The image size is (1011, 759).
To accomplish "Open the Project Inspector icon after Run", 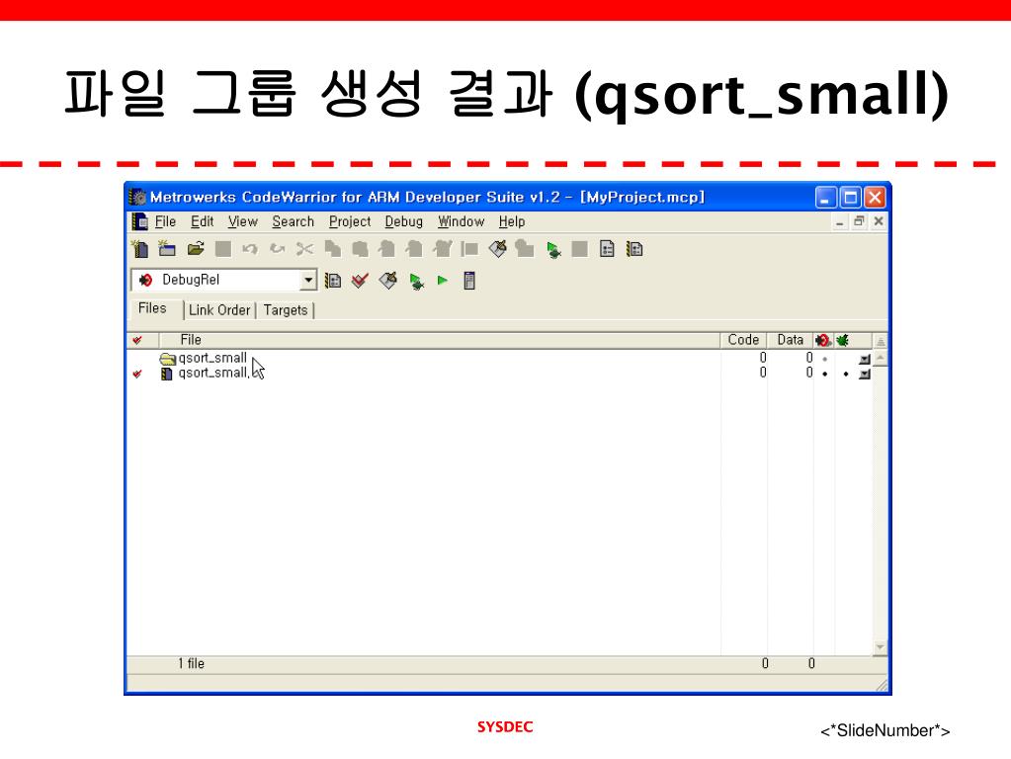I will [469, 281].
